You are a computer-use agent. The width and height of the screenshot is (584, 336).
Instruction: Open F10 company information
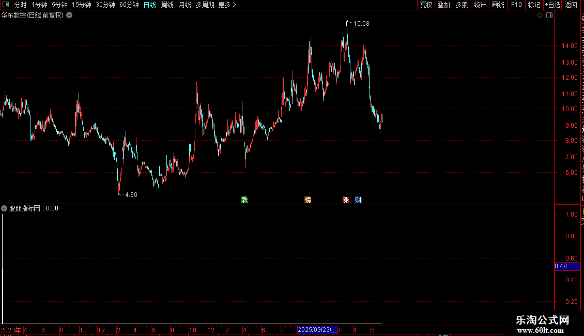pyautogui.click(x=516, y=5)
